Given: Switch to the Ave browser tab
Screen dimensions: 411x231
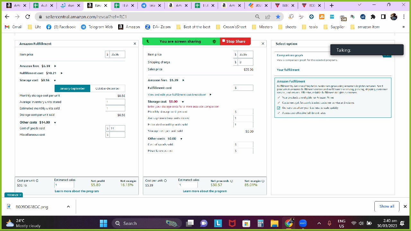Looking at the screenshot, I should 70,5.
